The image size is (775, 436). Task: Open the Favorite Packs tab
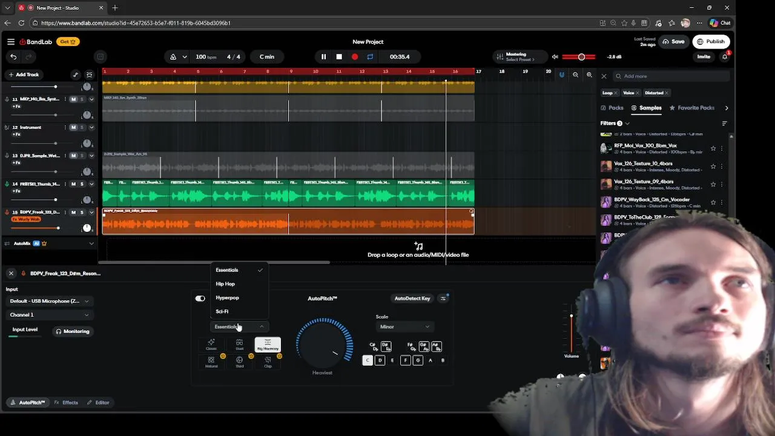(692, 108)
